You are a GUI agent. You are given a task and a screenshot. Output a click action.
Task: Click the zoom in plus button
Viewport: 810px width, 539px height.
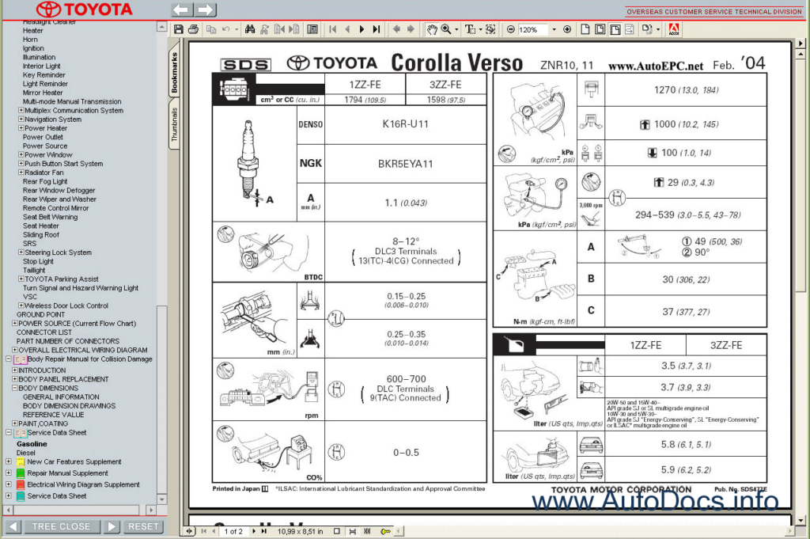coord(566,29)
